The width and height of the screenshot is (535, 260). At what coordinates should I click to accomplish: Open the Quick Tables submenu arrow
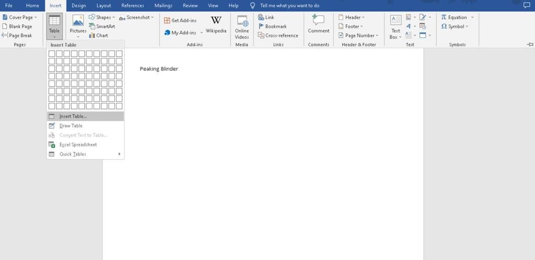click(120, 154)
